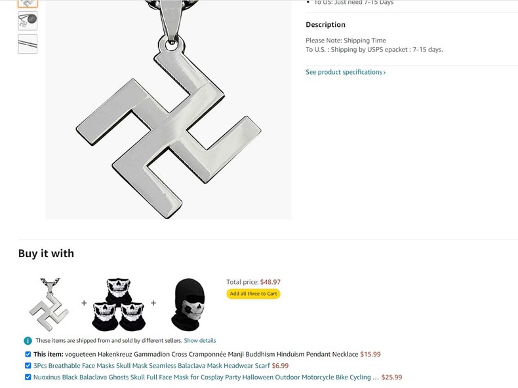Uncheck the 3Pcs Breathable Face Masks checkbox

click(28, 366)
